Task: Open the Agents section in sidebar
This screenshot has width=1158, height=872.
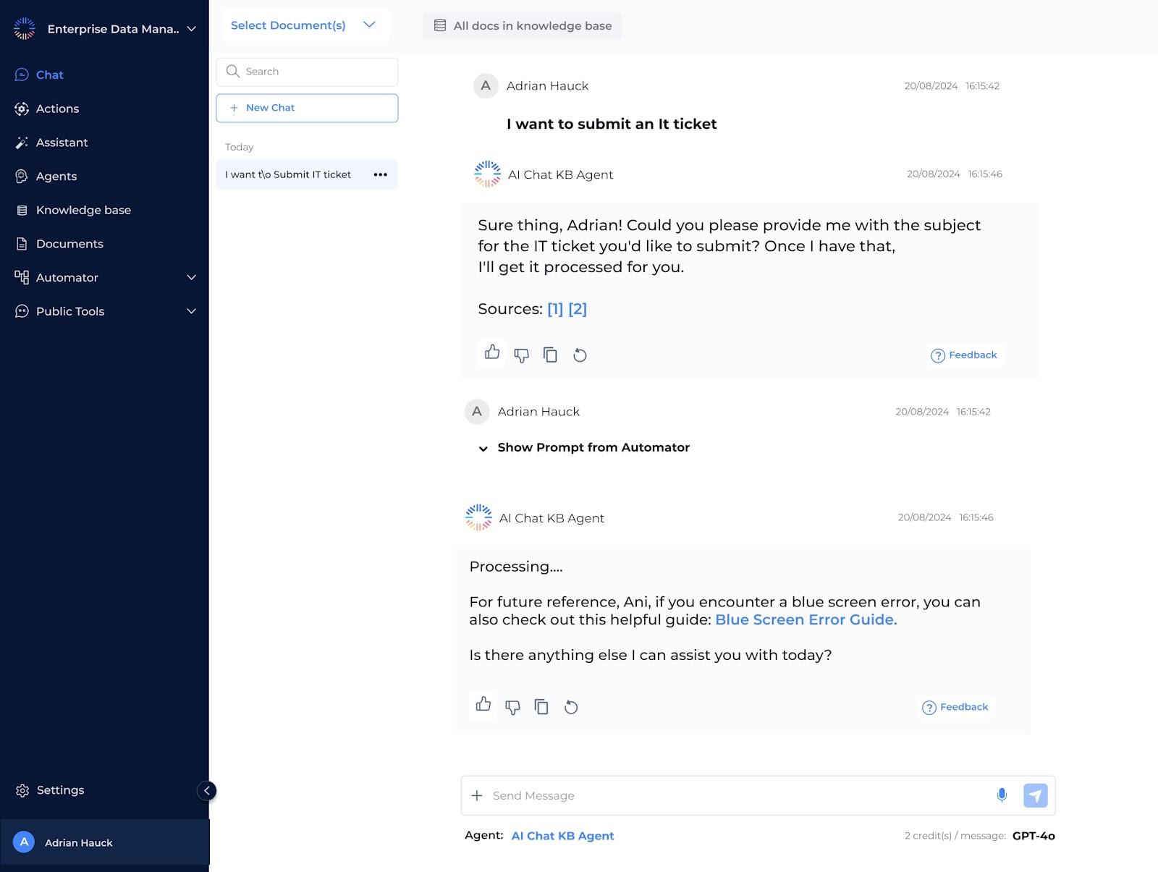Action: (x=56, y=176)
